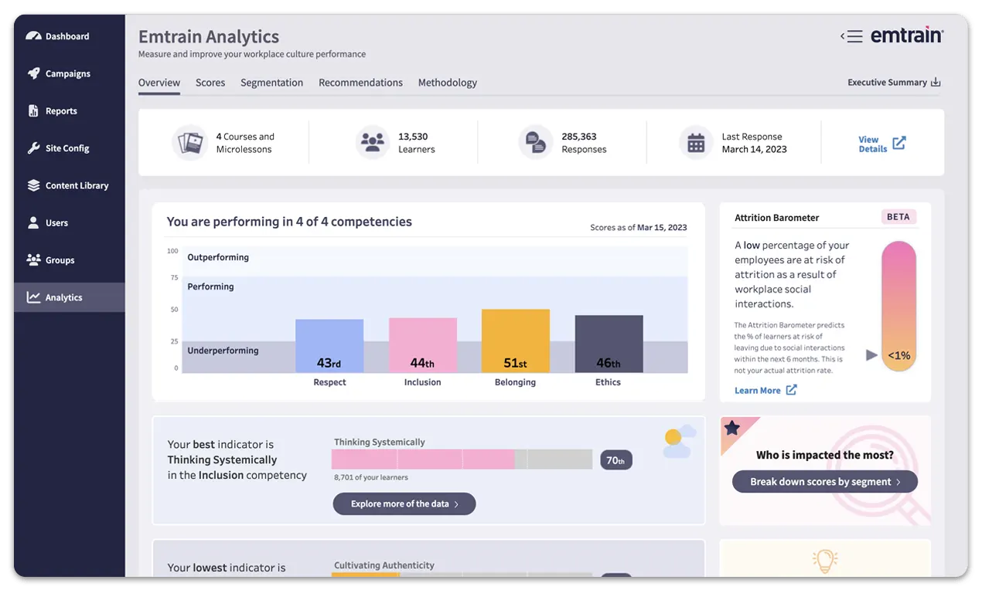The height and width of the screenshot is (590, 982).
Task: Open the Methodology tab
Action: click(x=448, y=83)
